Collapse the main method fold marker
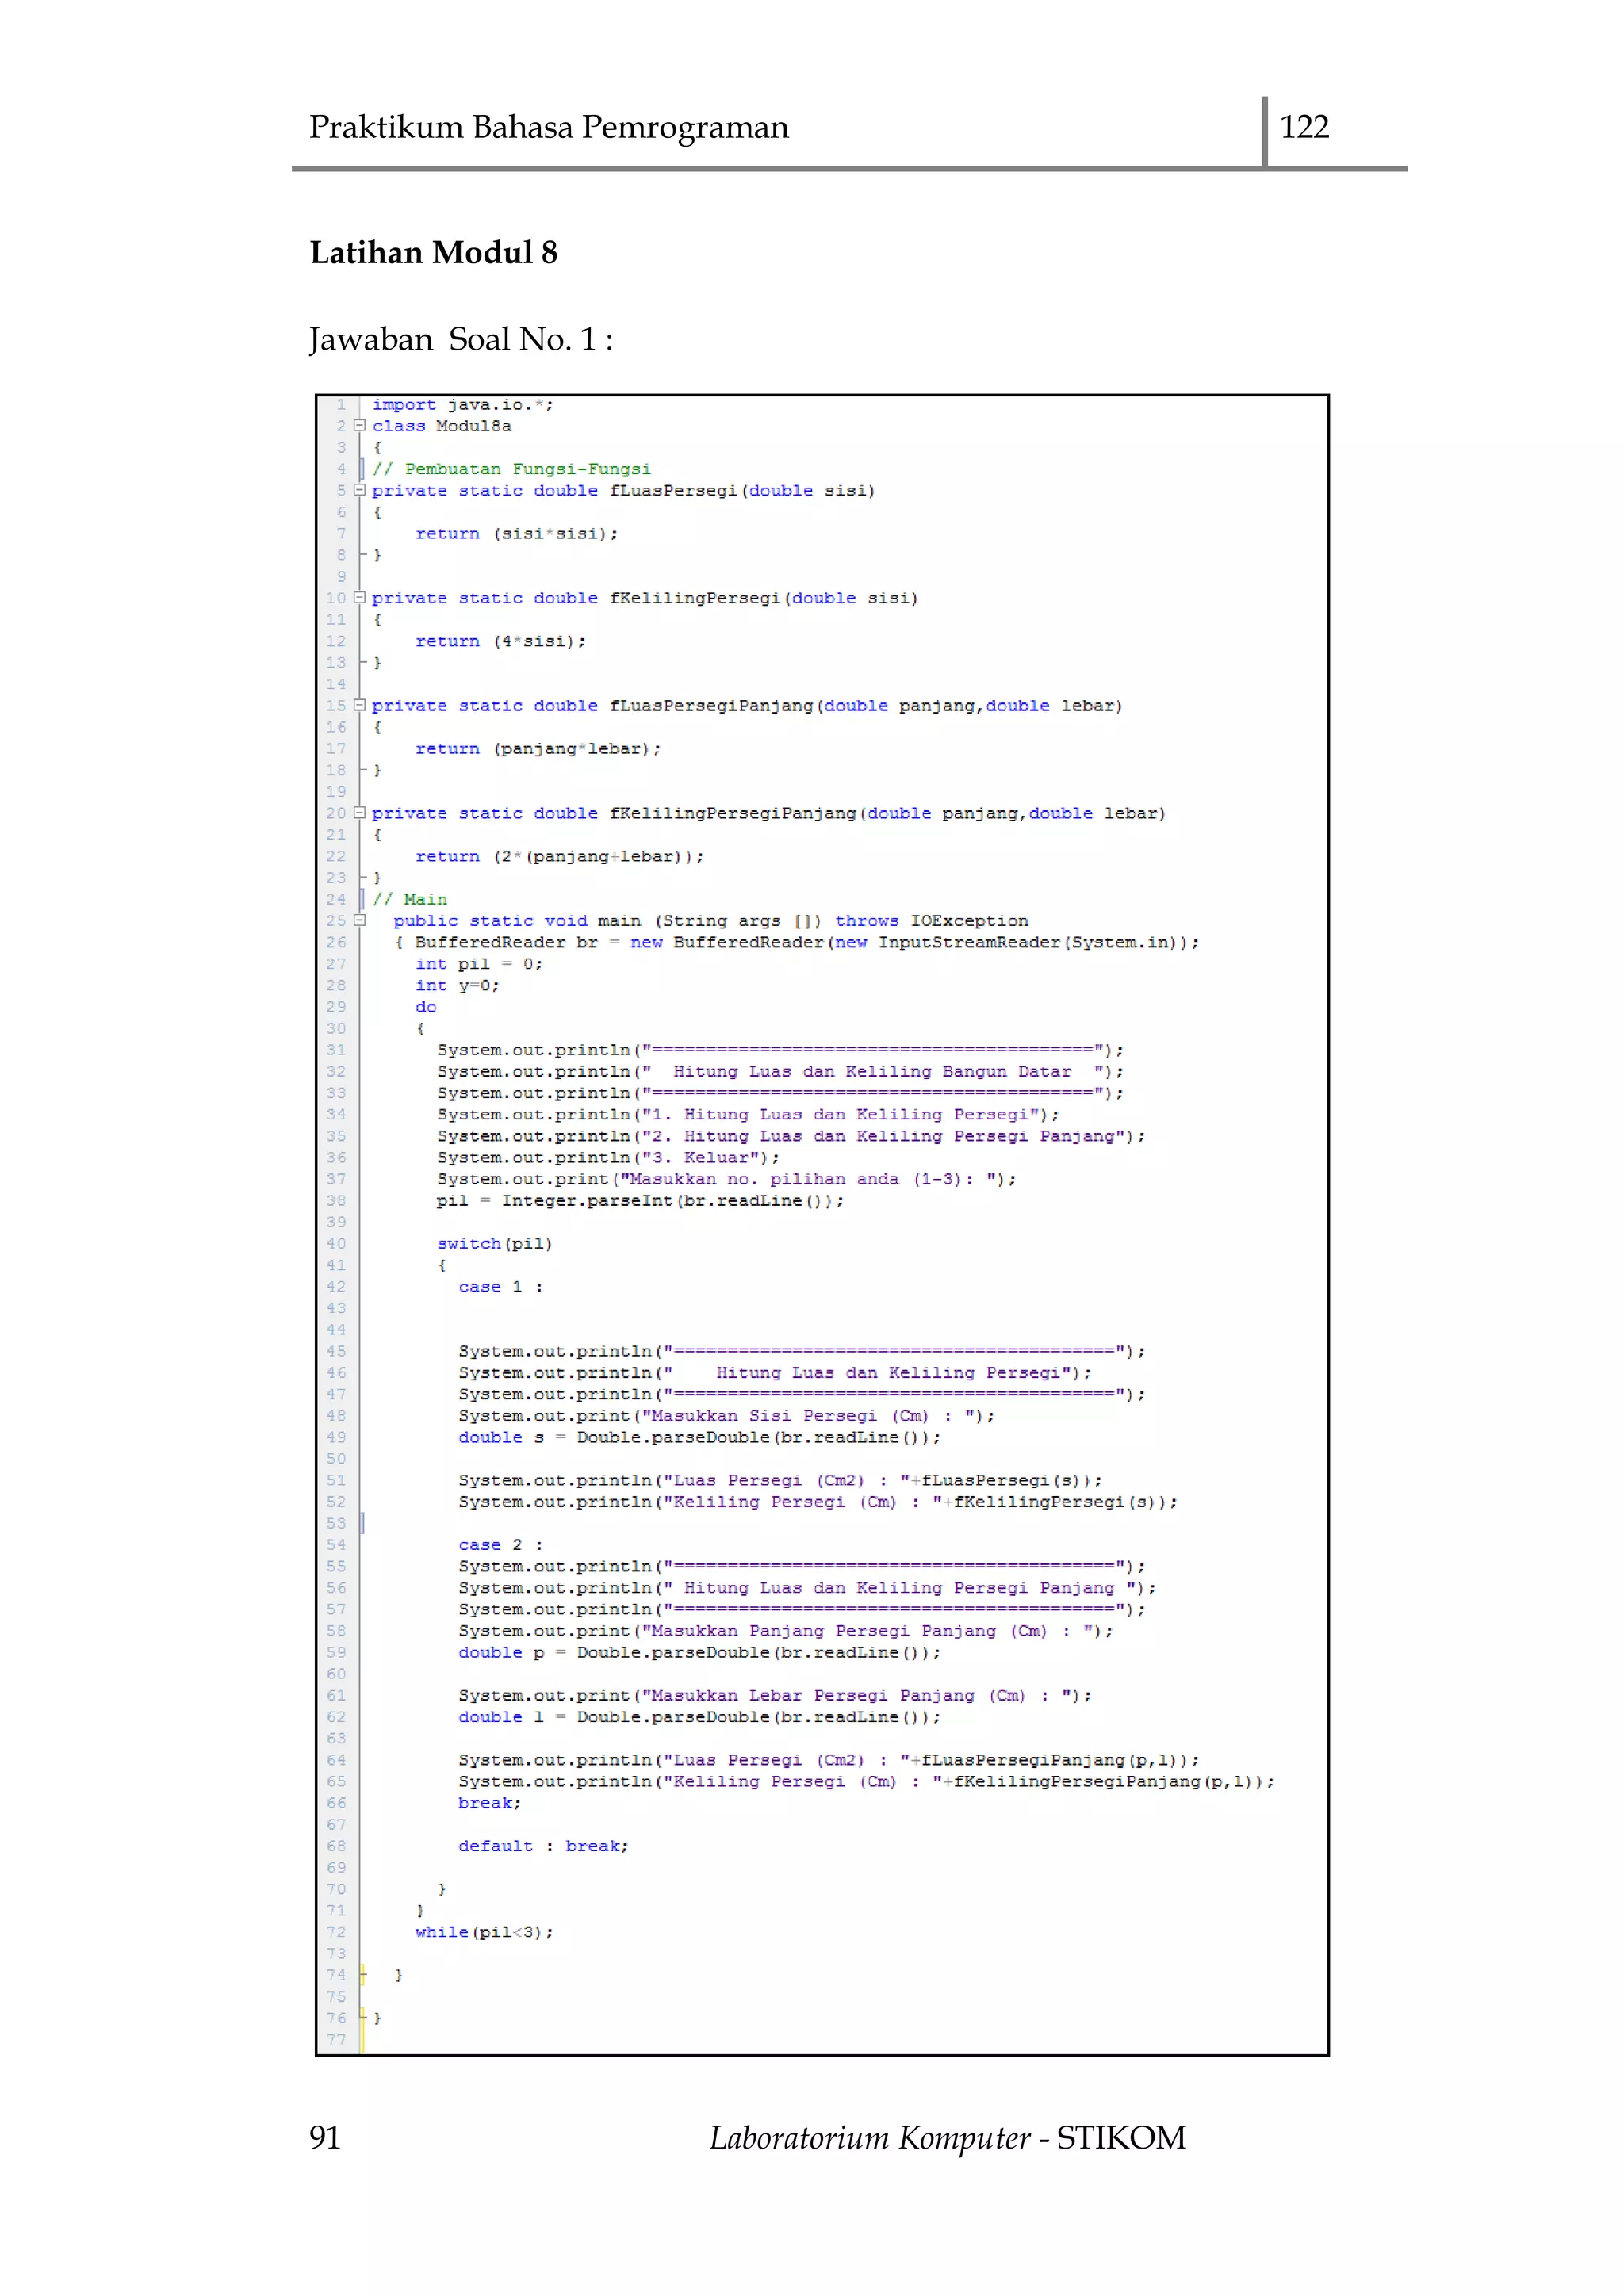Screen dimensions: 1624x2296 (359, 920)
